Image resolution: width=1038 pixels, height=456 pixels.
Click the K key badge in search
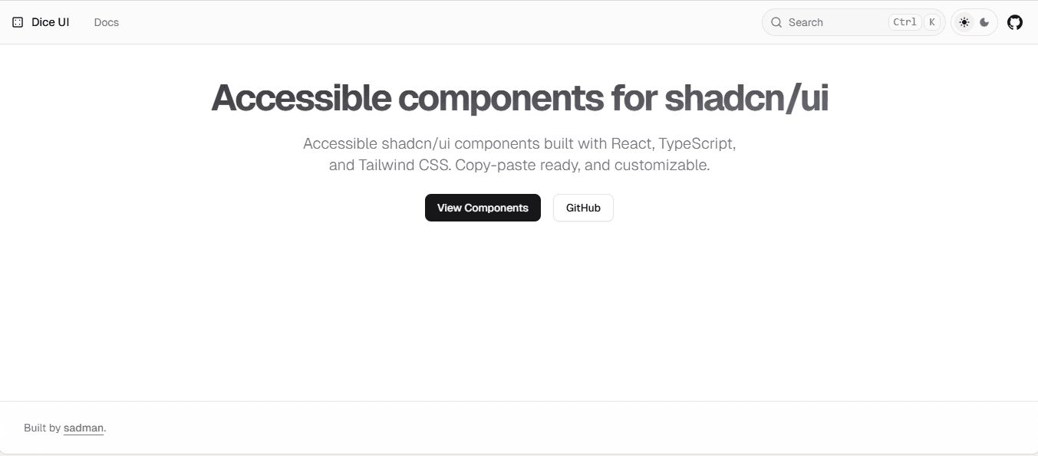[x=932, y=22]
